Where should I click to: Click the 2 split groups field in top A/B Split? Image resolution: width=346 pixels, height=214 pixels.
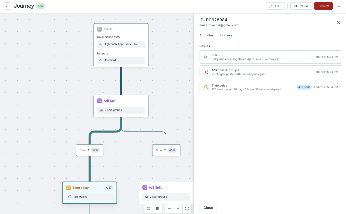pos(121,110)
